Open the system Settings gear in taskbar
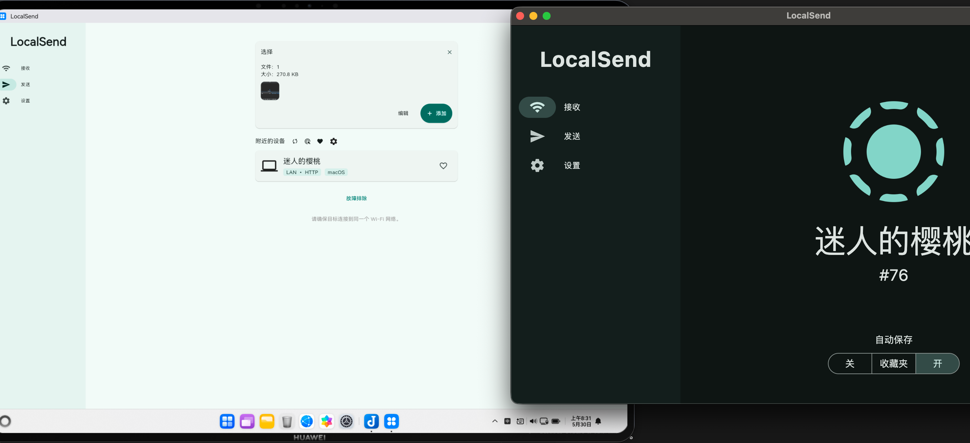Viewport: 970px width, 443px height. point(347,421)
